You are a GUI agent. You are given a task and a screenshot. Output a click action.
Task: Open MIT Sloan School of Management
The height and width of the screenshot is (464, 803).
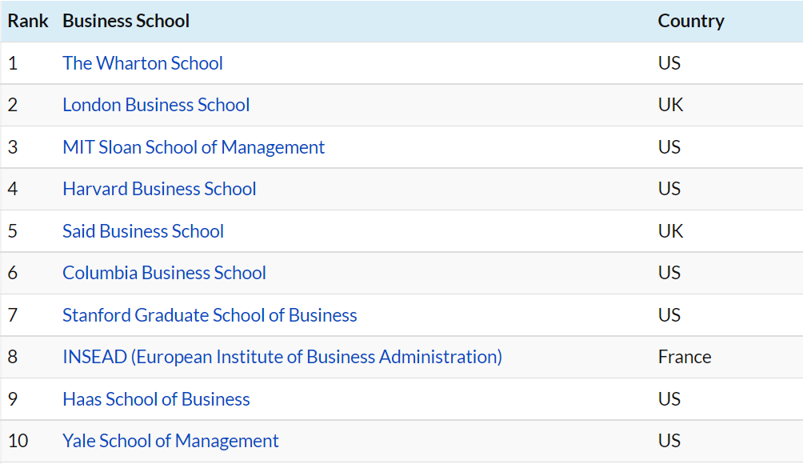pos(194,147)
